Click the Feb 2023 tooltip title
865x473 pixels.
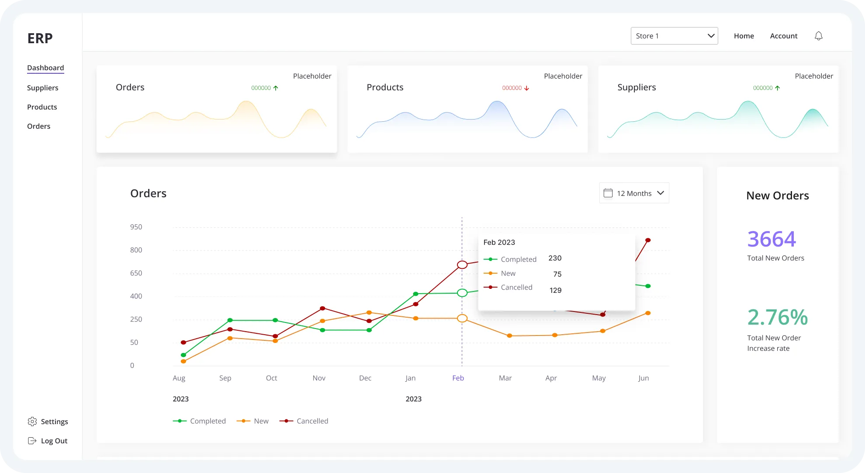click(499, 242)
